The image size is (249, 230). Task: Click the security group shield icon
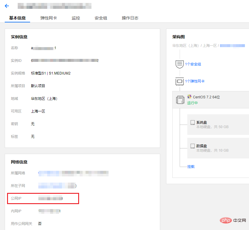point(180,64)
